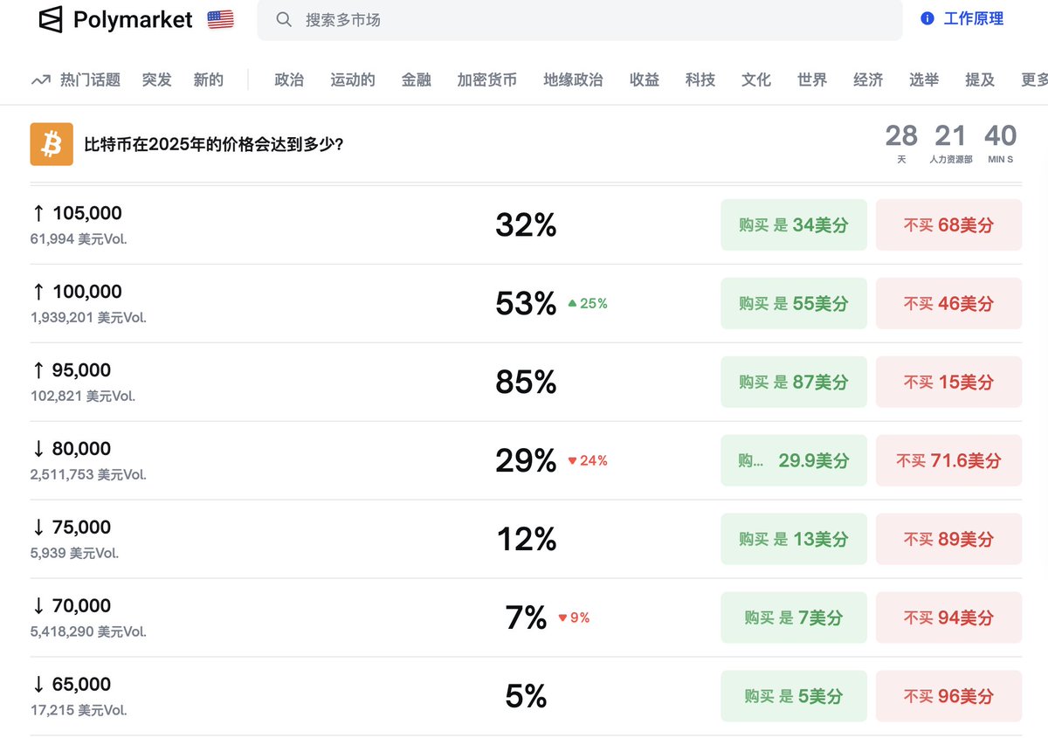1048x738 pixels.
Task: Expand the 更多 categories menu
Action: click(x=1034, y=80)
